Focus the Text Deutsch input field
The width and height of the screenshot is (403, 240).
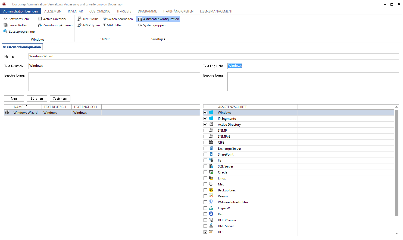click(x=114, y=66)
